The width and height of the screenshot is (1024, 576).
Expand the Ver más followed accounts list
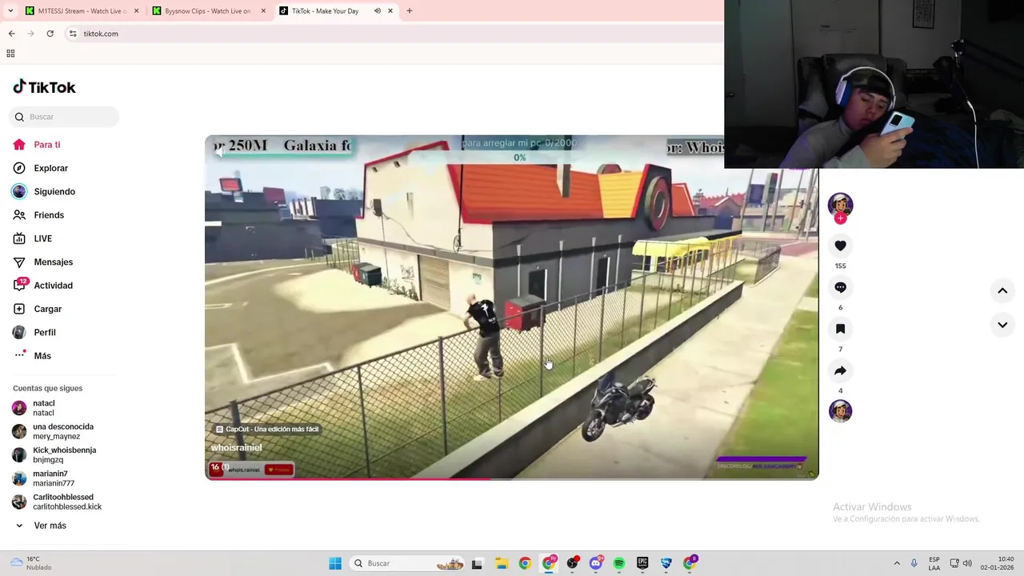(x=41, y=526)
